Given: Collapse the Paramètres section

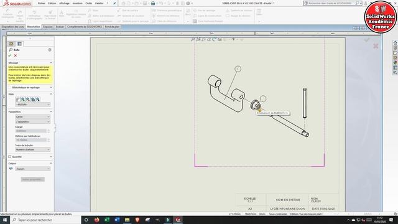Looking at the screenshot, I should pyautogui.click(x=51, y=112).
